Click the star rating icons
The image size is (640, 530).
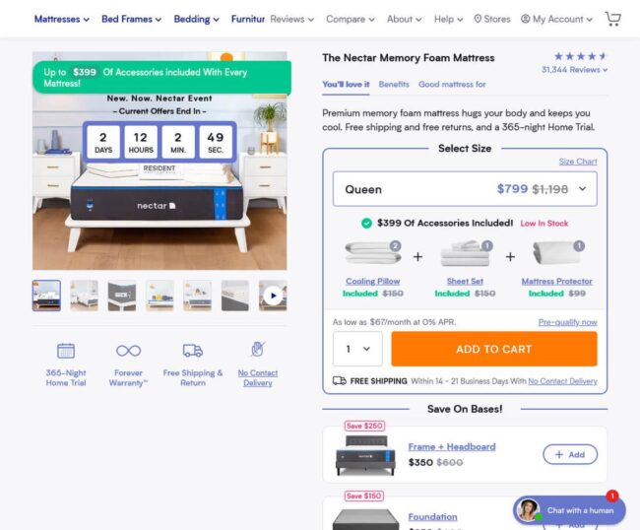point(580,56)
